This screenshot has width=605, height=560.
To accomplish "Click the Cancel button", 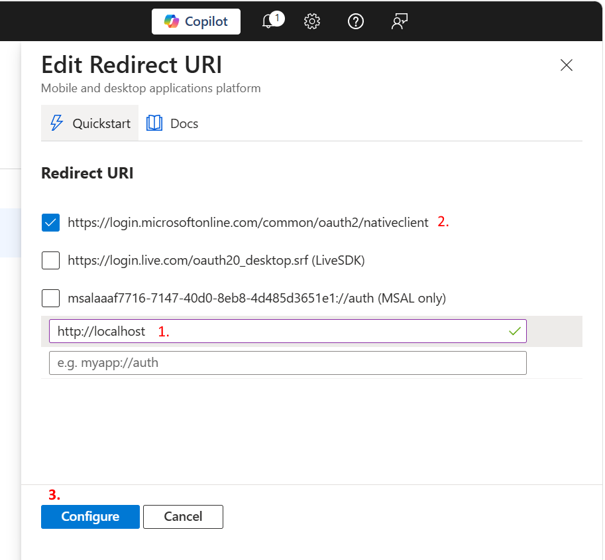I will [x=183, y=517].
